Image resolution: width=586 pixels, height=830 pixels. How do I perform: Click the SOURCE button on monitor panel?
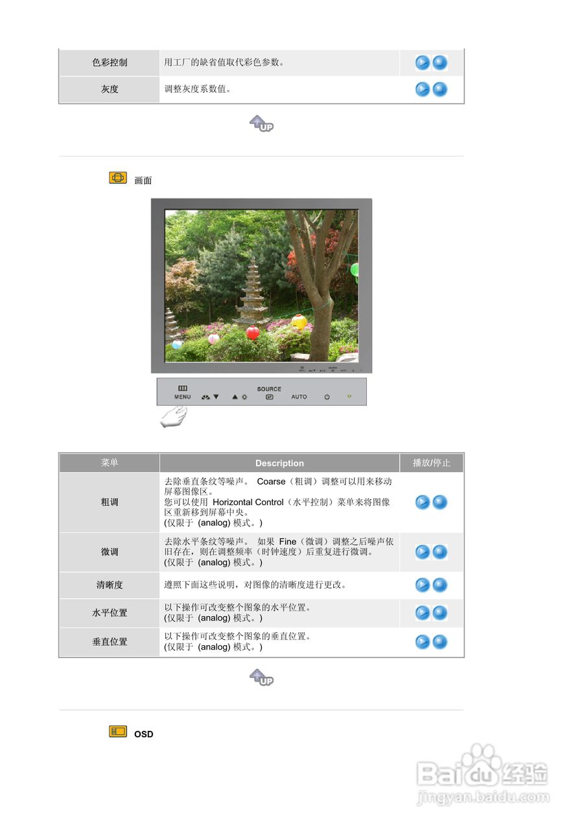pos(269,393)
